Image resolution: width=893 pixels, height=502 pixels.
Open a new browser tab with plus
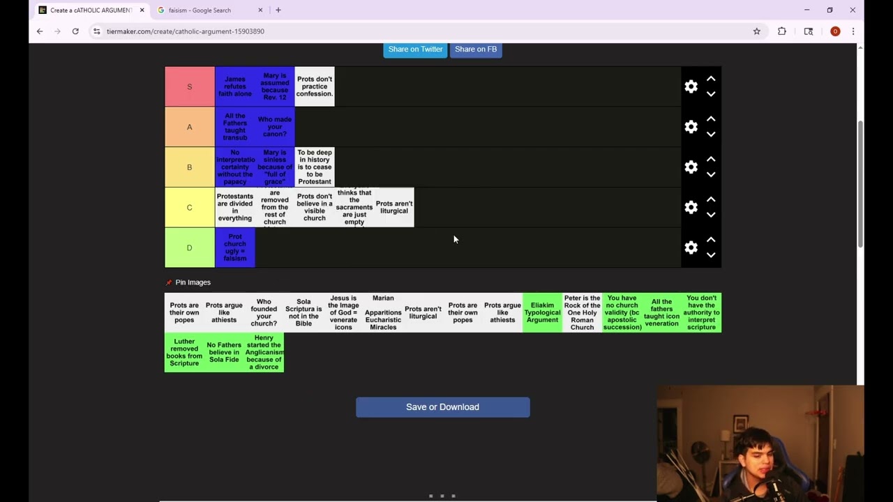point(278,10)
